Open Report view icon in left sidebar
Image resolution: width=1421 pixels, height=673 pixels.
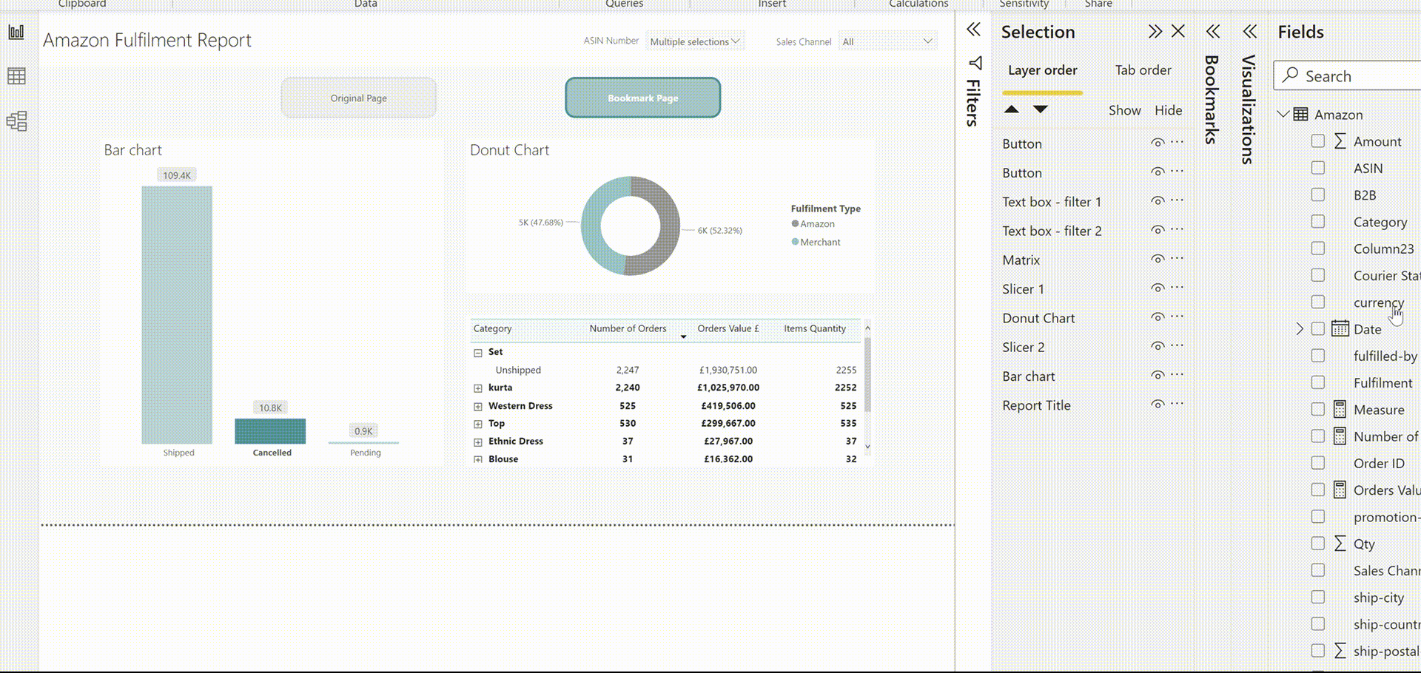coord(16,32)
